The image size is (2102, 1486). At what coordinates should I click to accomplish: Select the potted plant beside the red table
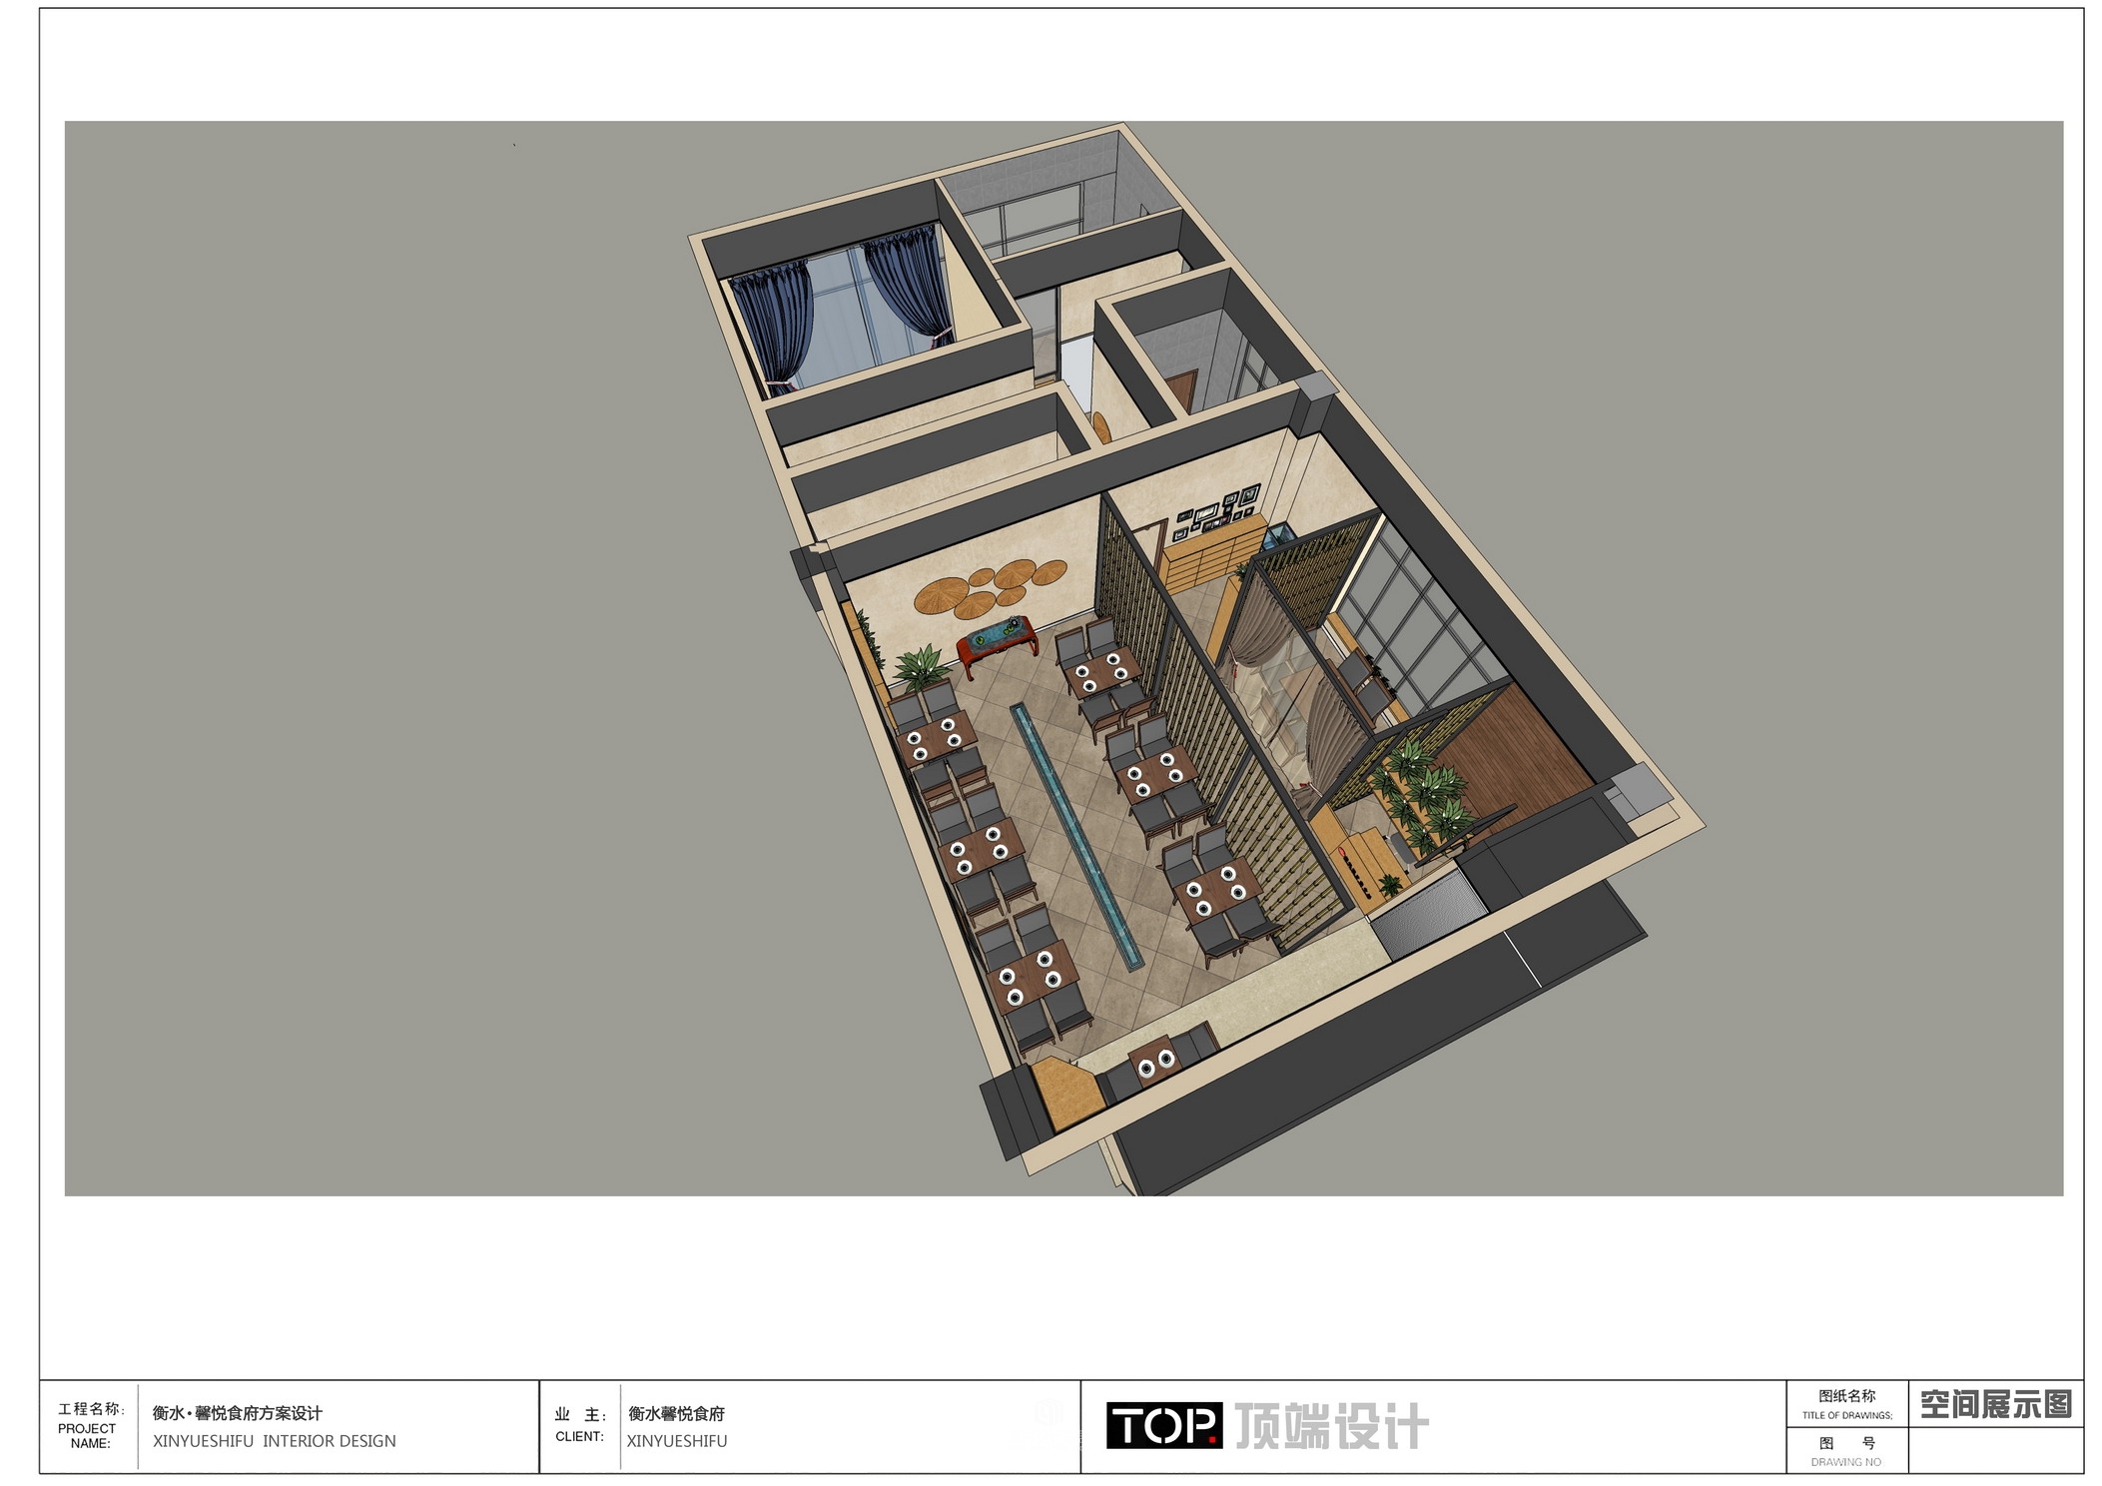pyautogui.click(x=920, y=667)
